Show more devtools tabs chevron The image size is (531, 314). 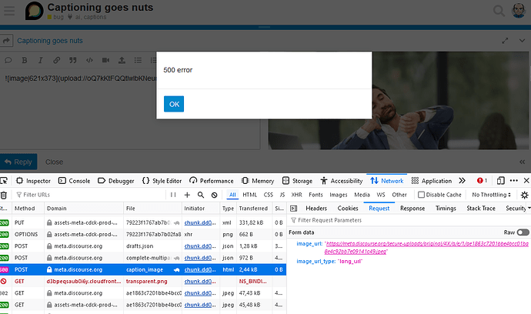(x=462, y=181)
